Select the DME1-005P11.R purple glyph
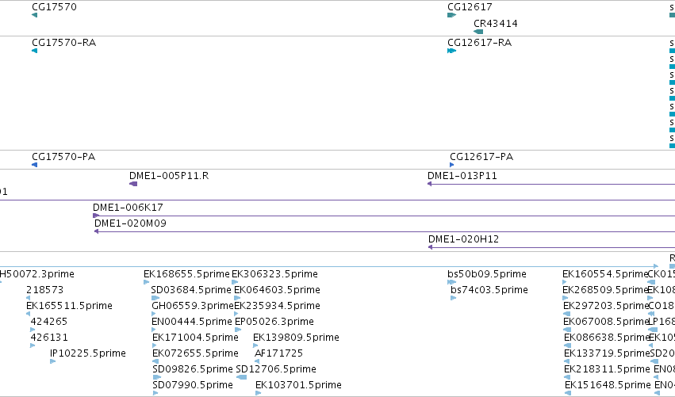Screen dimensions: 675x397 133,184
